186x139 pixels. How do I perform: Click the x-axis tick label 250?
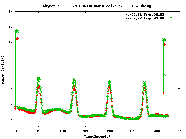(133, 131)
